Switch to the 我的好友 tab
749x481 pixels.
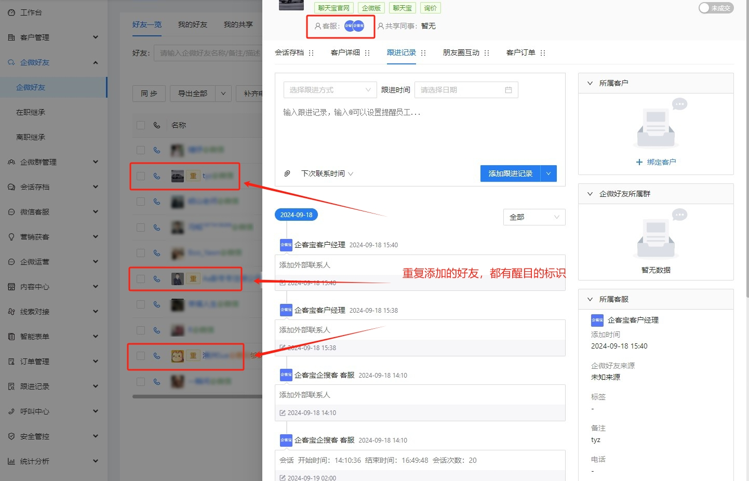(x=193, y=24)
